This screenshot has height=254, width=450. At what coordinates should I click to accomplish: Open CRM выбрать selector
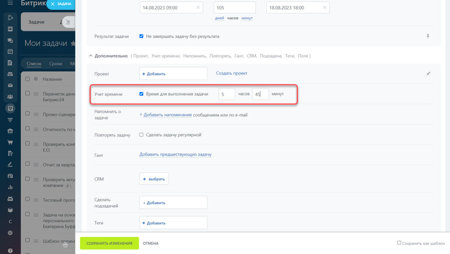click(154, 179)
